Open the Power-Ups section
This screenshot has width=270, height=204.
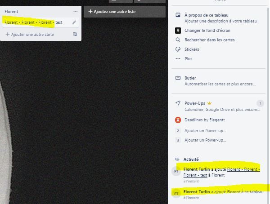(195, 103)
